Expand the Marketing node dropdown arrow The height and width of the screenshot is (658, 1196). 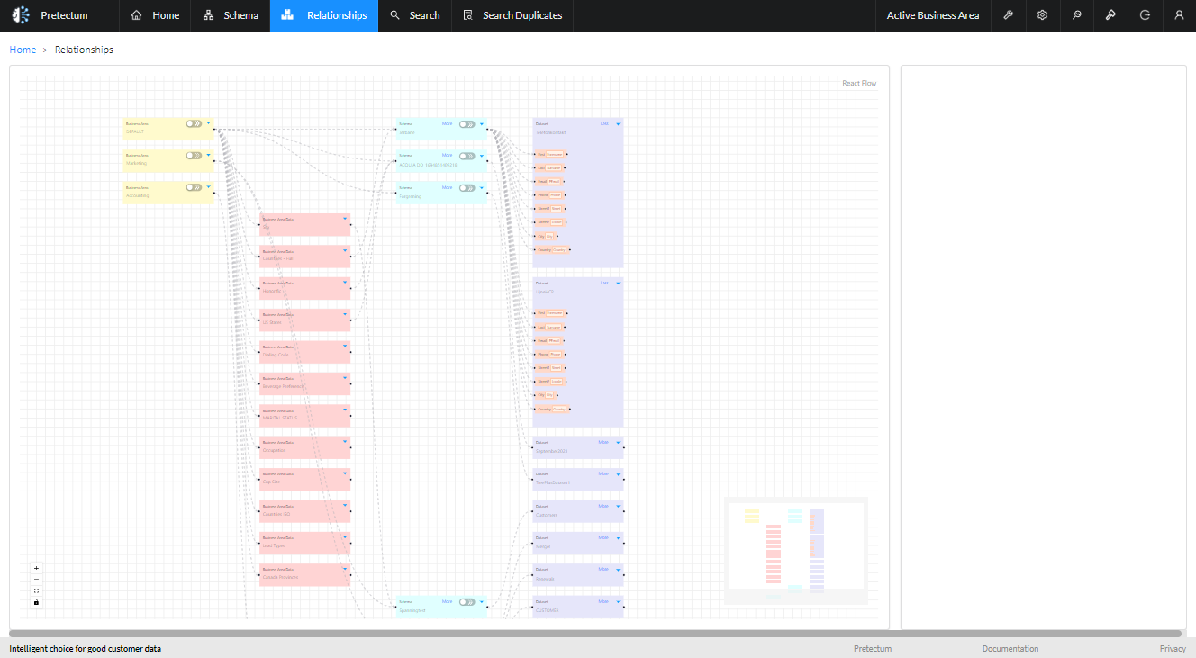pos(208,155)
